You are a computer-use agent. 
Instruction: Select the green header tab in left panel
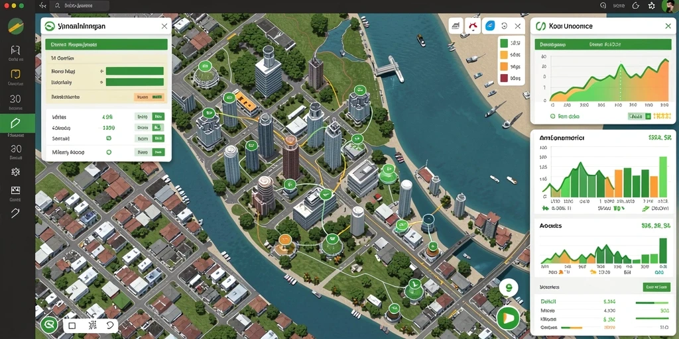pyautogui.click(x=106, y=44)
